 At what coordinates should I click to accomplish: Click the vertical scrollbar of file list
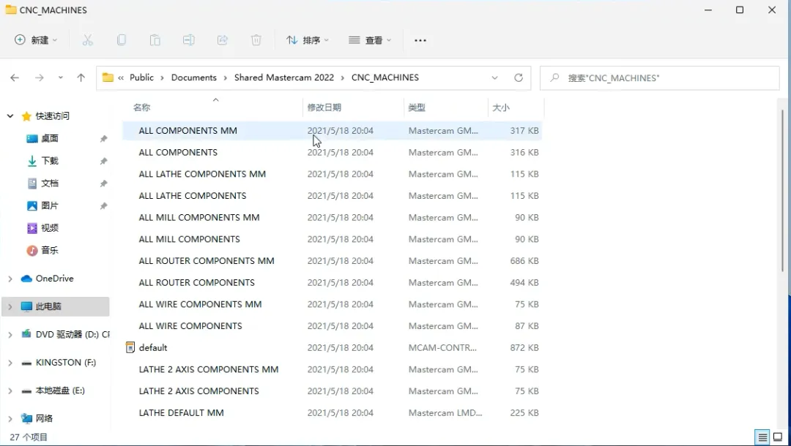[x=782, y=190]
